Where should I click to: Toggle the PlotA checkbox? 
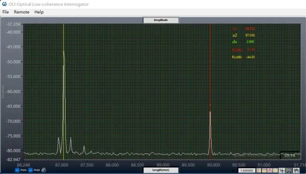(x=17, y=170)
